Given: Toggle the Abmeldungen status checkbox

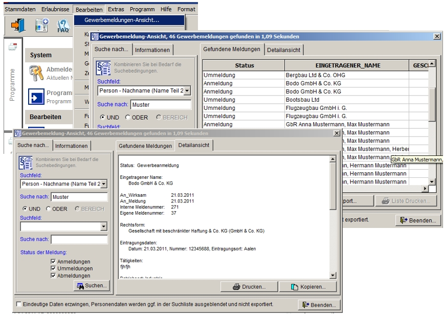Looking at the screenshot, I should (53, 276).
